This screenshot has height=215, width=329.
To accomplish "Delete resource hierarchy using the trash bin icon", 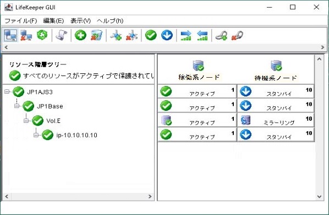I will [96, 35].
